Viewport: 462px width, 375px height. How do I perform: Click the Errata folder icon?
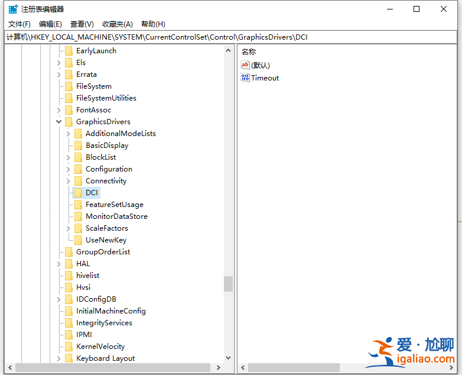pyautogui.click(x=69, y=75)
